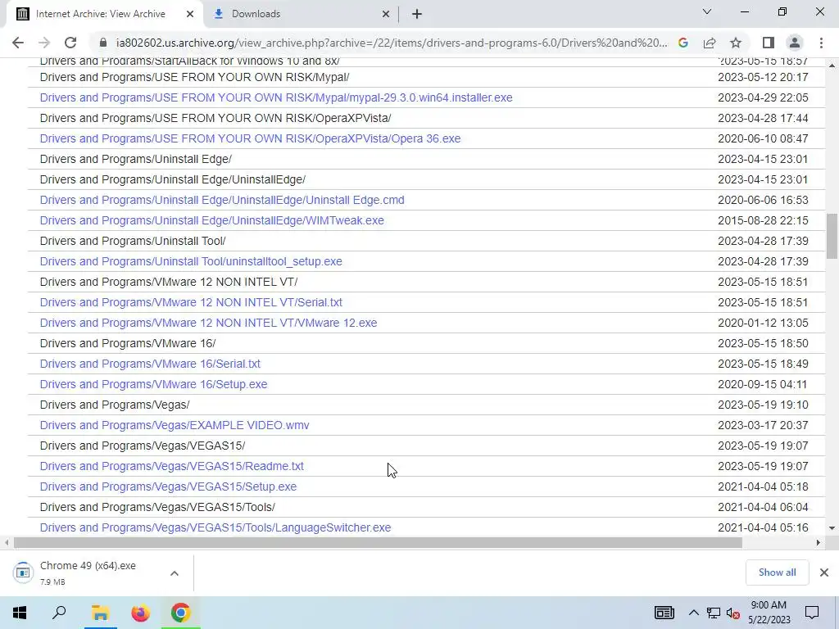Click scroll-left arrow of horizontal scrollbar
This screenshot has height=629, width=839.
pyautogui.click(x=7, y=542)
